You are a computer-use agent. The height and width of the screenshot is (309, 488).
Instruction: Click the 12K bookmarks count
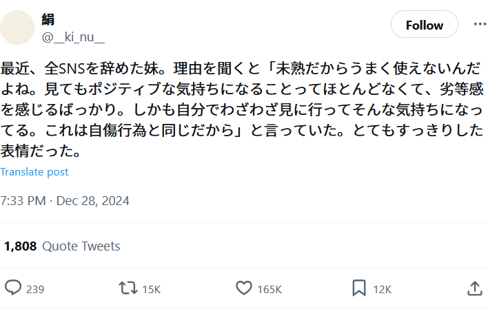click(383, 289)
